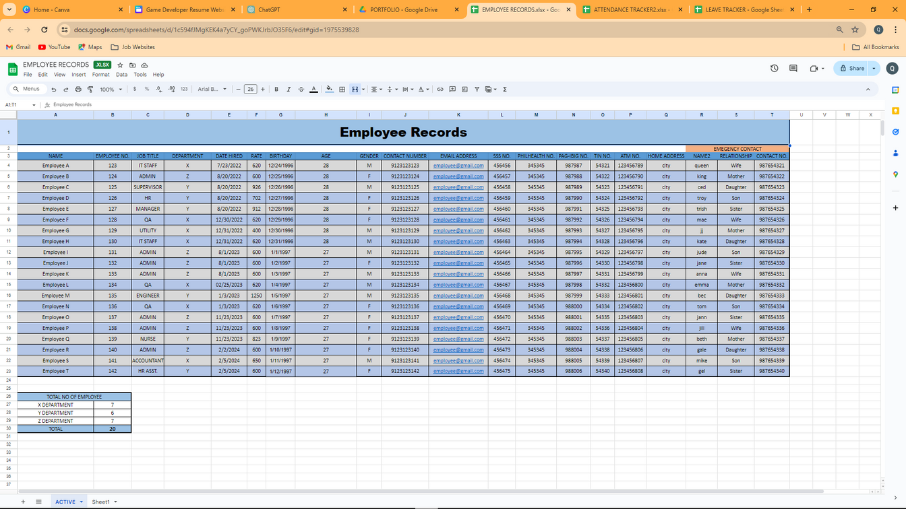906x509 pixels.
Task: Open Google Maps side panel
Action: pyautogui.click(x=895, y=174)
